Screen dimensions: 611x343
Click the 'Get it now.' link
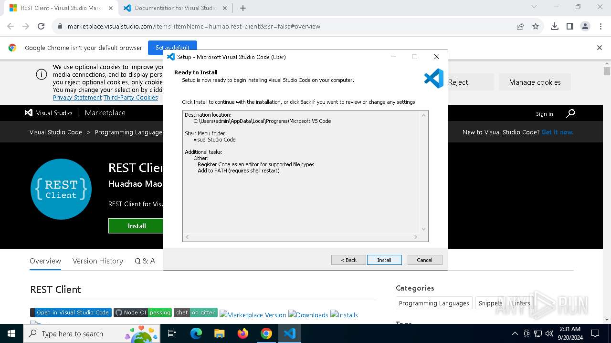tap(558, 132)
